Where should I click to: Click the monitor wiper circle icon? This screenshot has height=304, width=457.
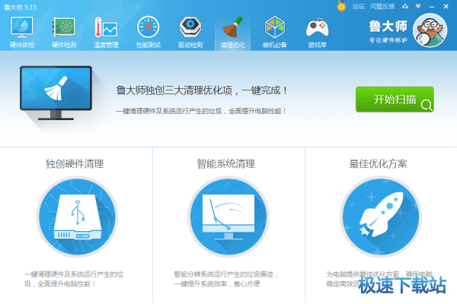[228, 217]
